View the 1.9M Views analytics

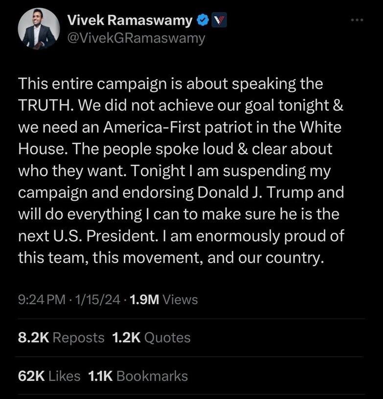click(164, 299)
